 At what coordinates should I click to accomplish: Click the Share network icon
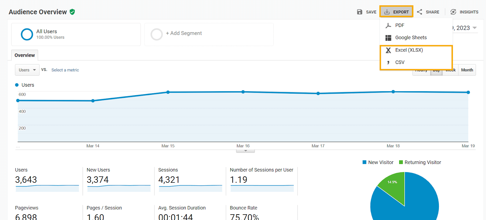[x=419, y=12]
